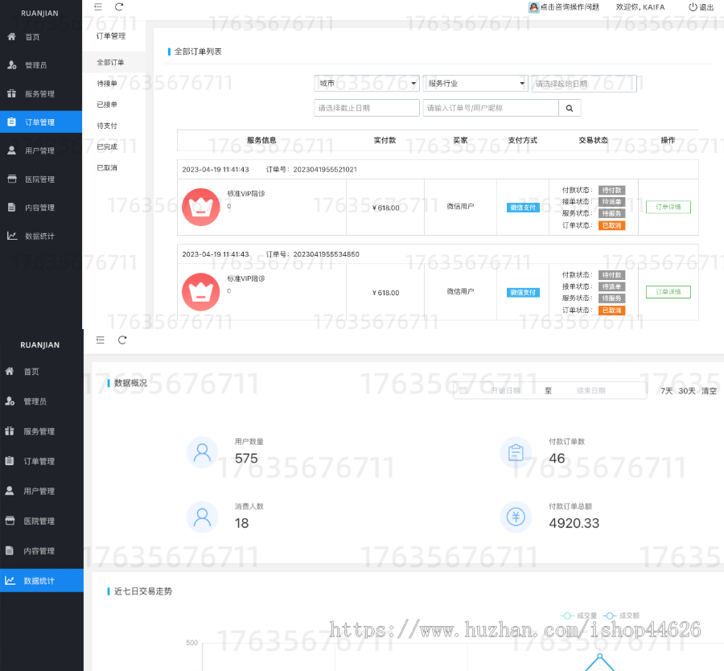The width and height of the screenshot is (724, 671).
Task: Click the 医院管理 icon in upper sidebar
Action: pyautogui.click(x=11, y=179)
